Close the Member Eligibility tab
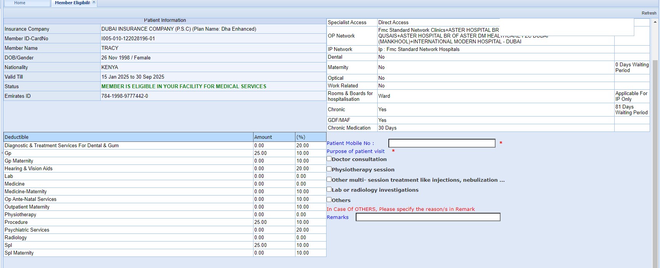This screenshot has height=268, width=660. (x=94, y=2)
